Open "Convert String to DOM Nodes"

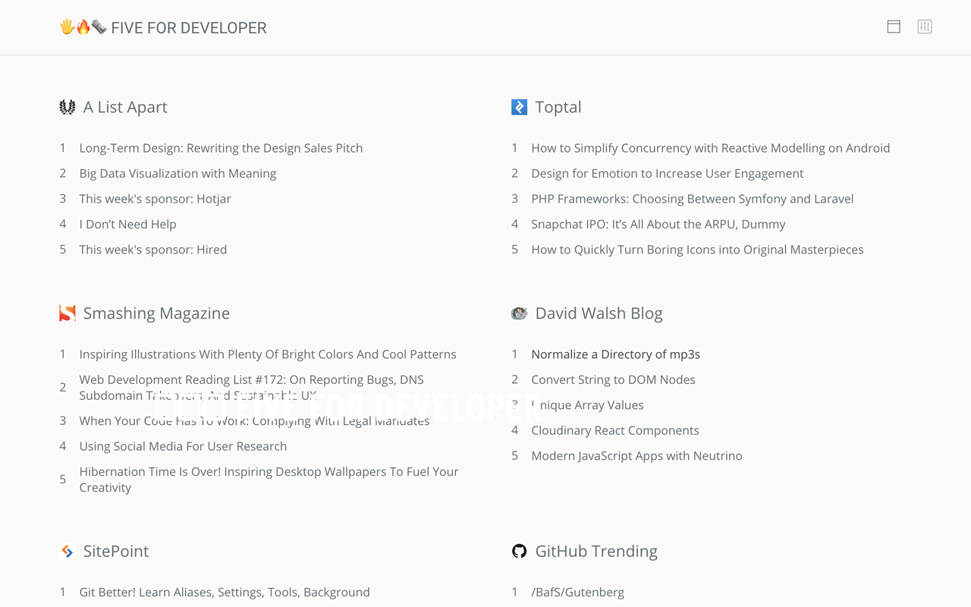pos(613,379)
